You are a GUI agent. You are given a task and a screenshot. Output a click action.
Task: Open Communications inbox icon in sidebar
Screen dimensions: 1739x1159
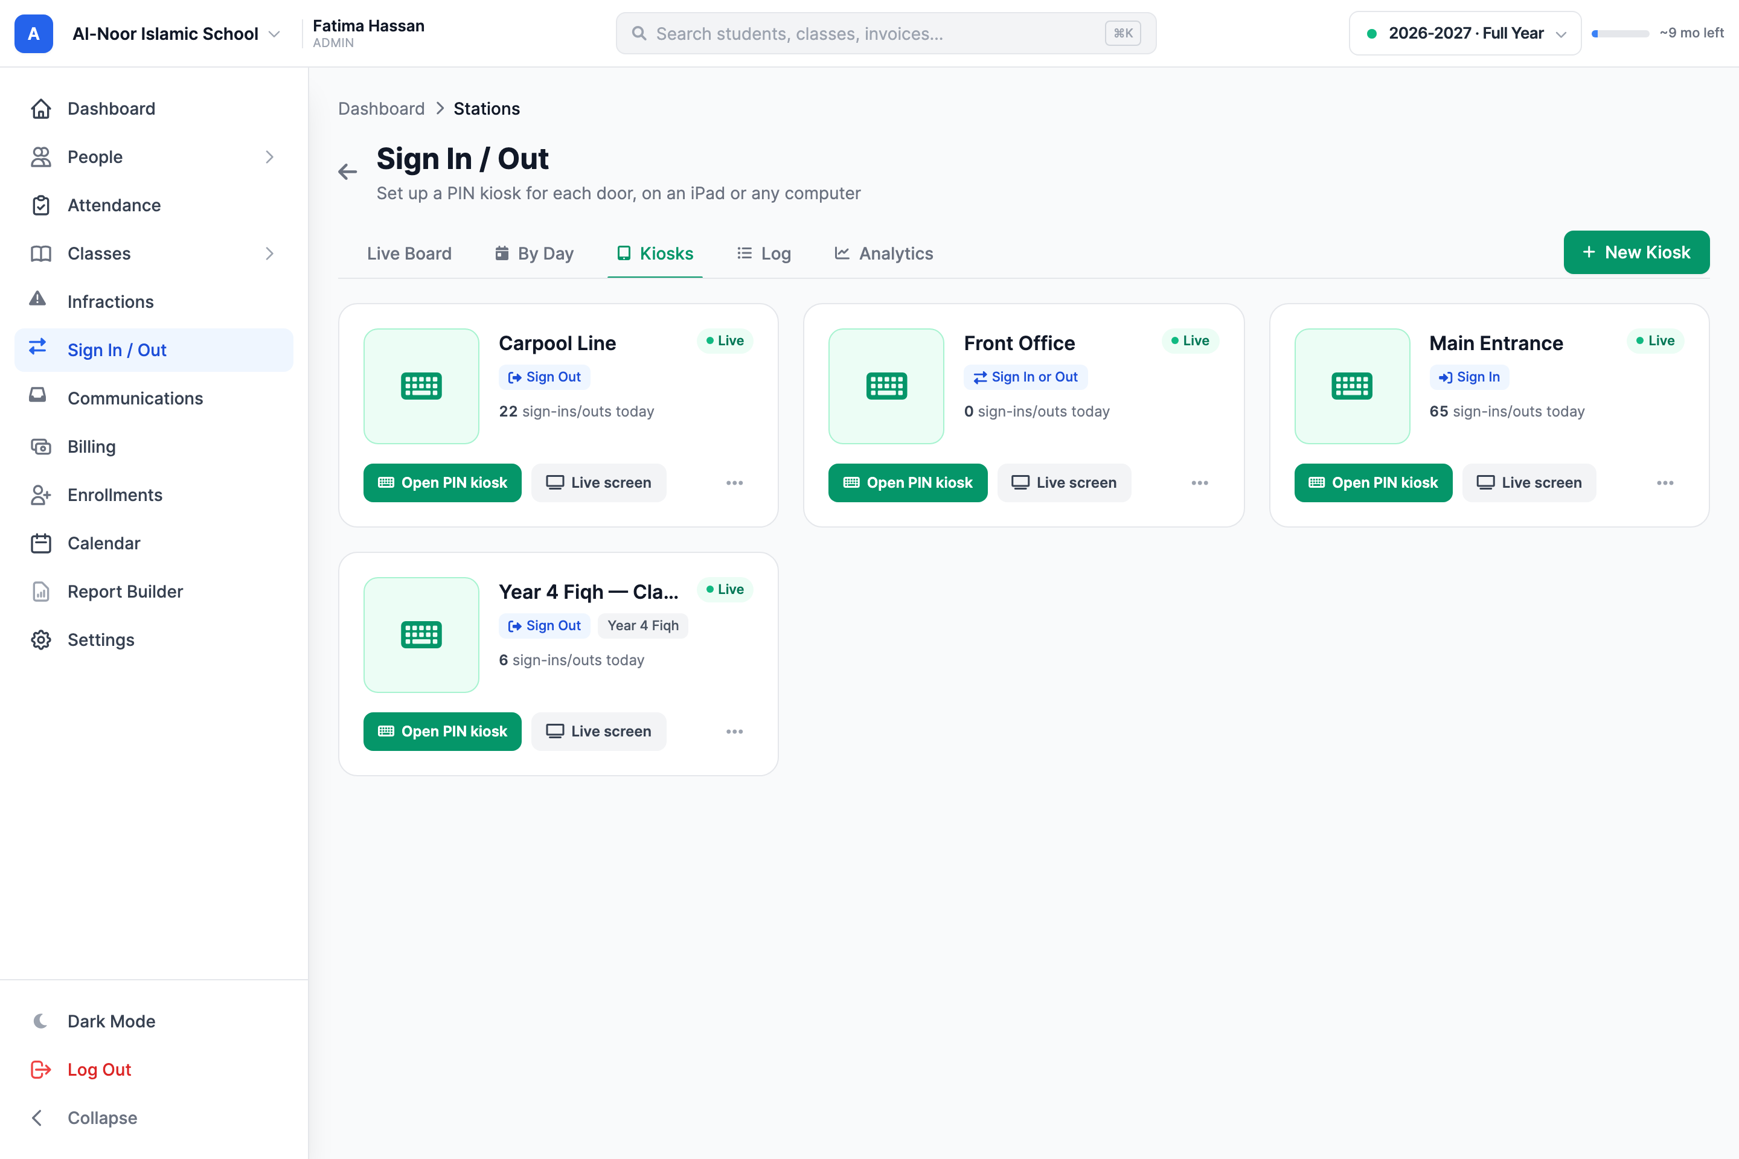click(37, 395)
